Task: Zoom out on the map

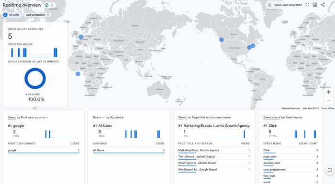Action: (x=329, y=101)
